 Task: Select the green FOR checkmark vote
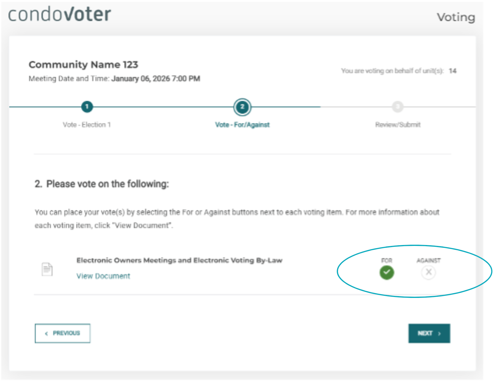[387, 273]
